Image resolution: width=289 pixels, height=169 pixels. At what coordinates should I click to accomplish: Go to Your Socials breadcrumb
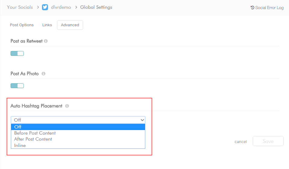[x=20, y=7]
